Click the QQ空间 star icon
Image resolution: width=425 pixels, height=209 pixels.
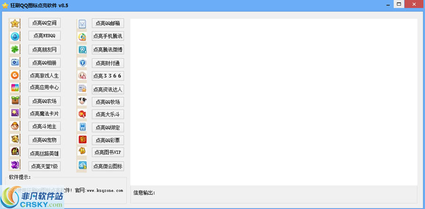click(x=15, y=24)
